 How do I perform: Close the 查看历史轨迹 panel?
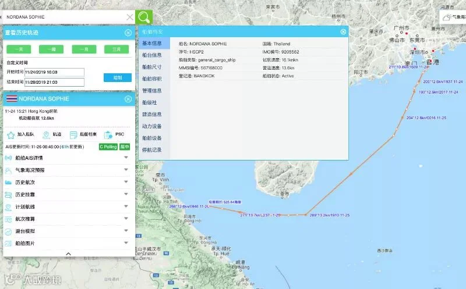128,33
